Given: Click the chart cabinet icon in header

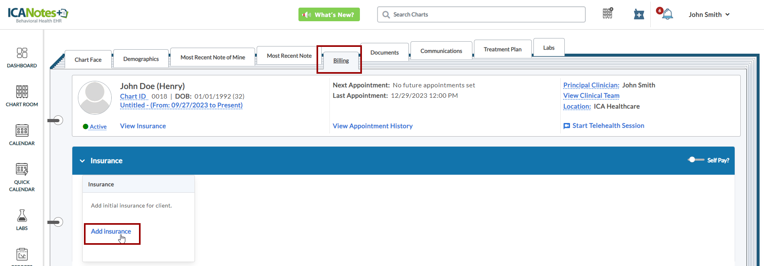Looking at the screenshot, I should tap(608, 14).
